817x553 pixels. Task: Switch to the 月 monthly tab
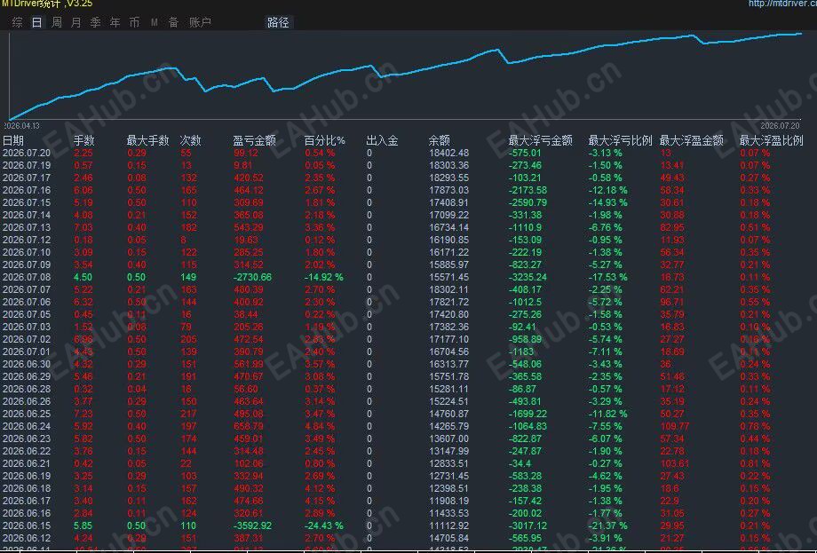76,22
